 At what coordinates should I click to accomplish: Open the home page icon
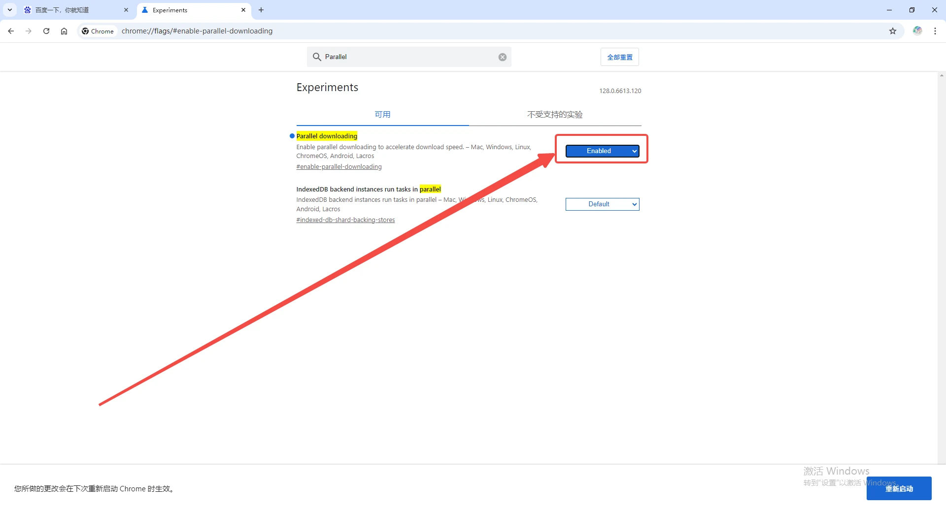coord(64,31)
